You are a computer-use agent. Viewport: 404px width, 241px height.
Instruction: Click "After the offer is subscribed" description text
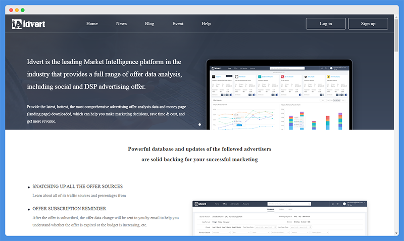[106, 221]
